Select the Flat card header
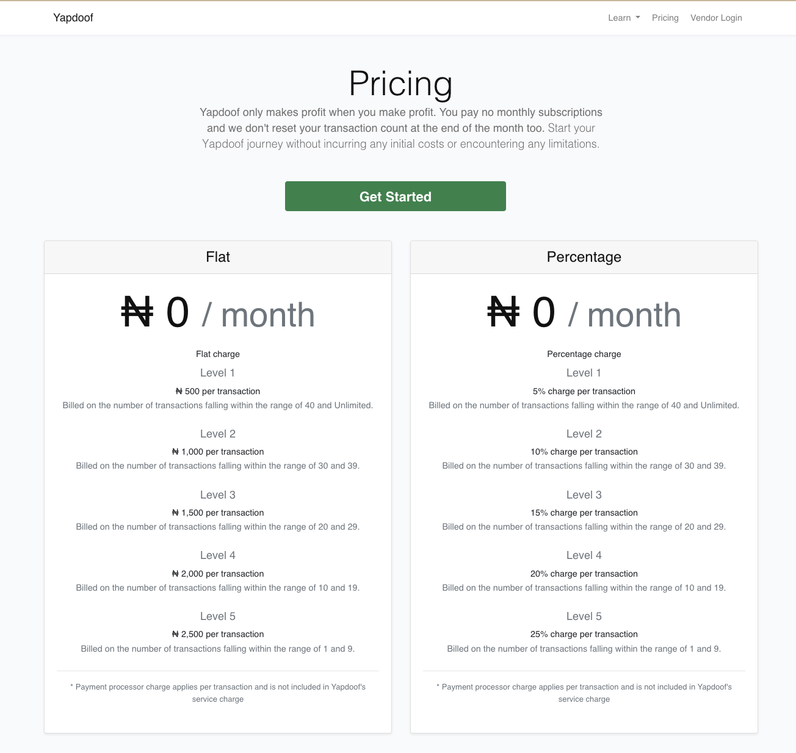This screenshot has height=753, width=796. pos(218,257)
